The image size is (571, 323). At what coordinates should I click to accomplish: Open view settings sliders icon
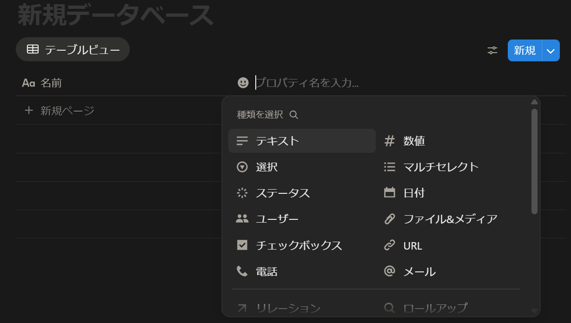(492, 50)
